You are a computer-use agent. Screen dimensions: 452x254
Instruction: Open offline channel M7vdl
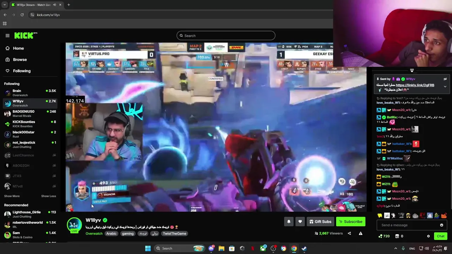click(30, 186)
